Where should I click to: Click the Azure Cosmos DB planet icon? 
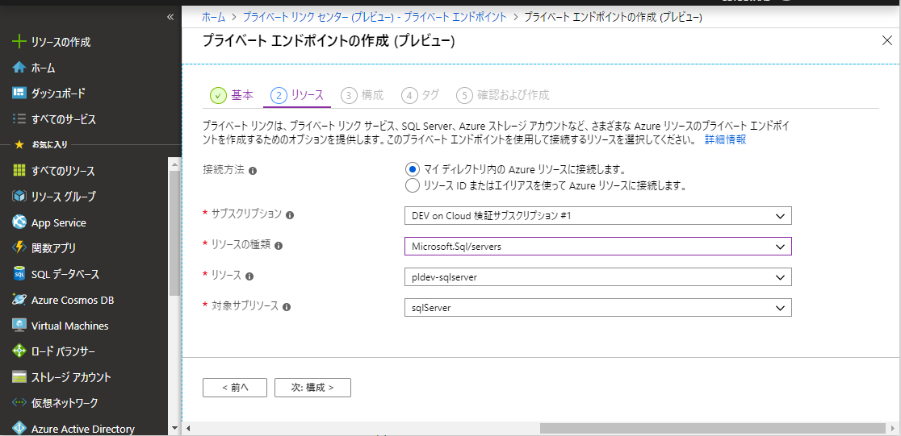(x=19, y=300)
